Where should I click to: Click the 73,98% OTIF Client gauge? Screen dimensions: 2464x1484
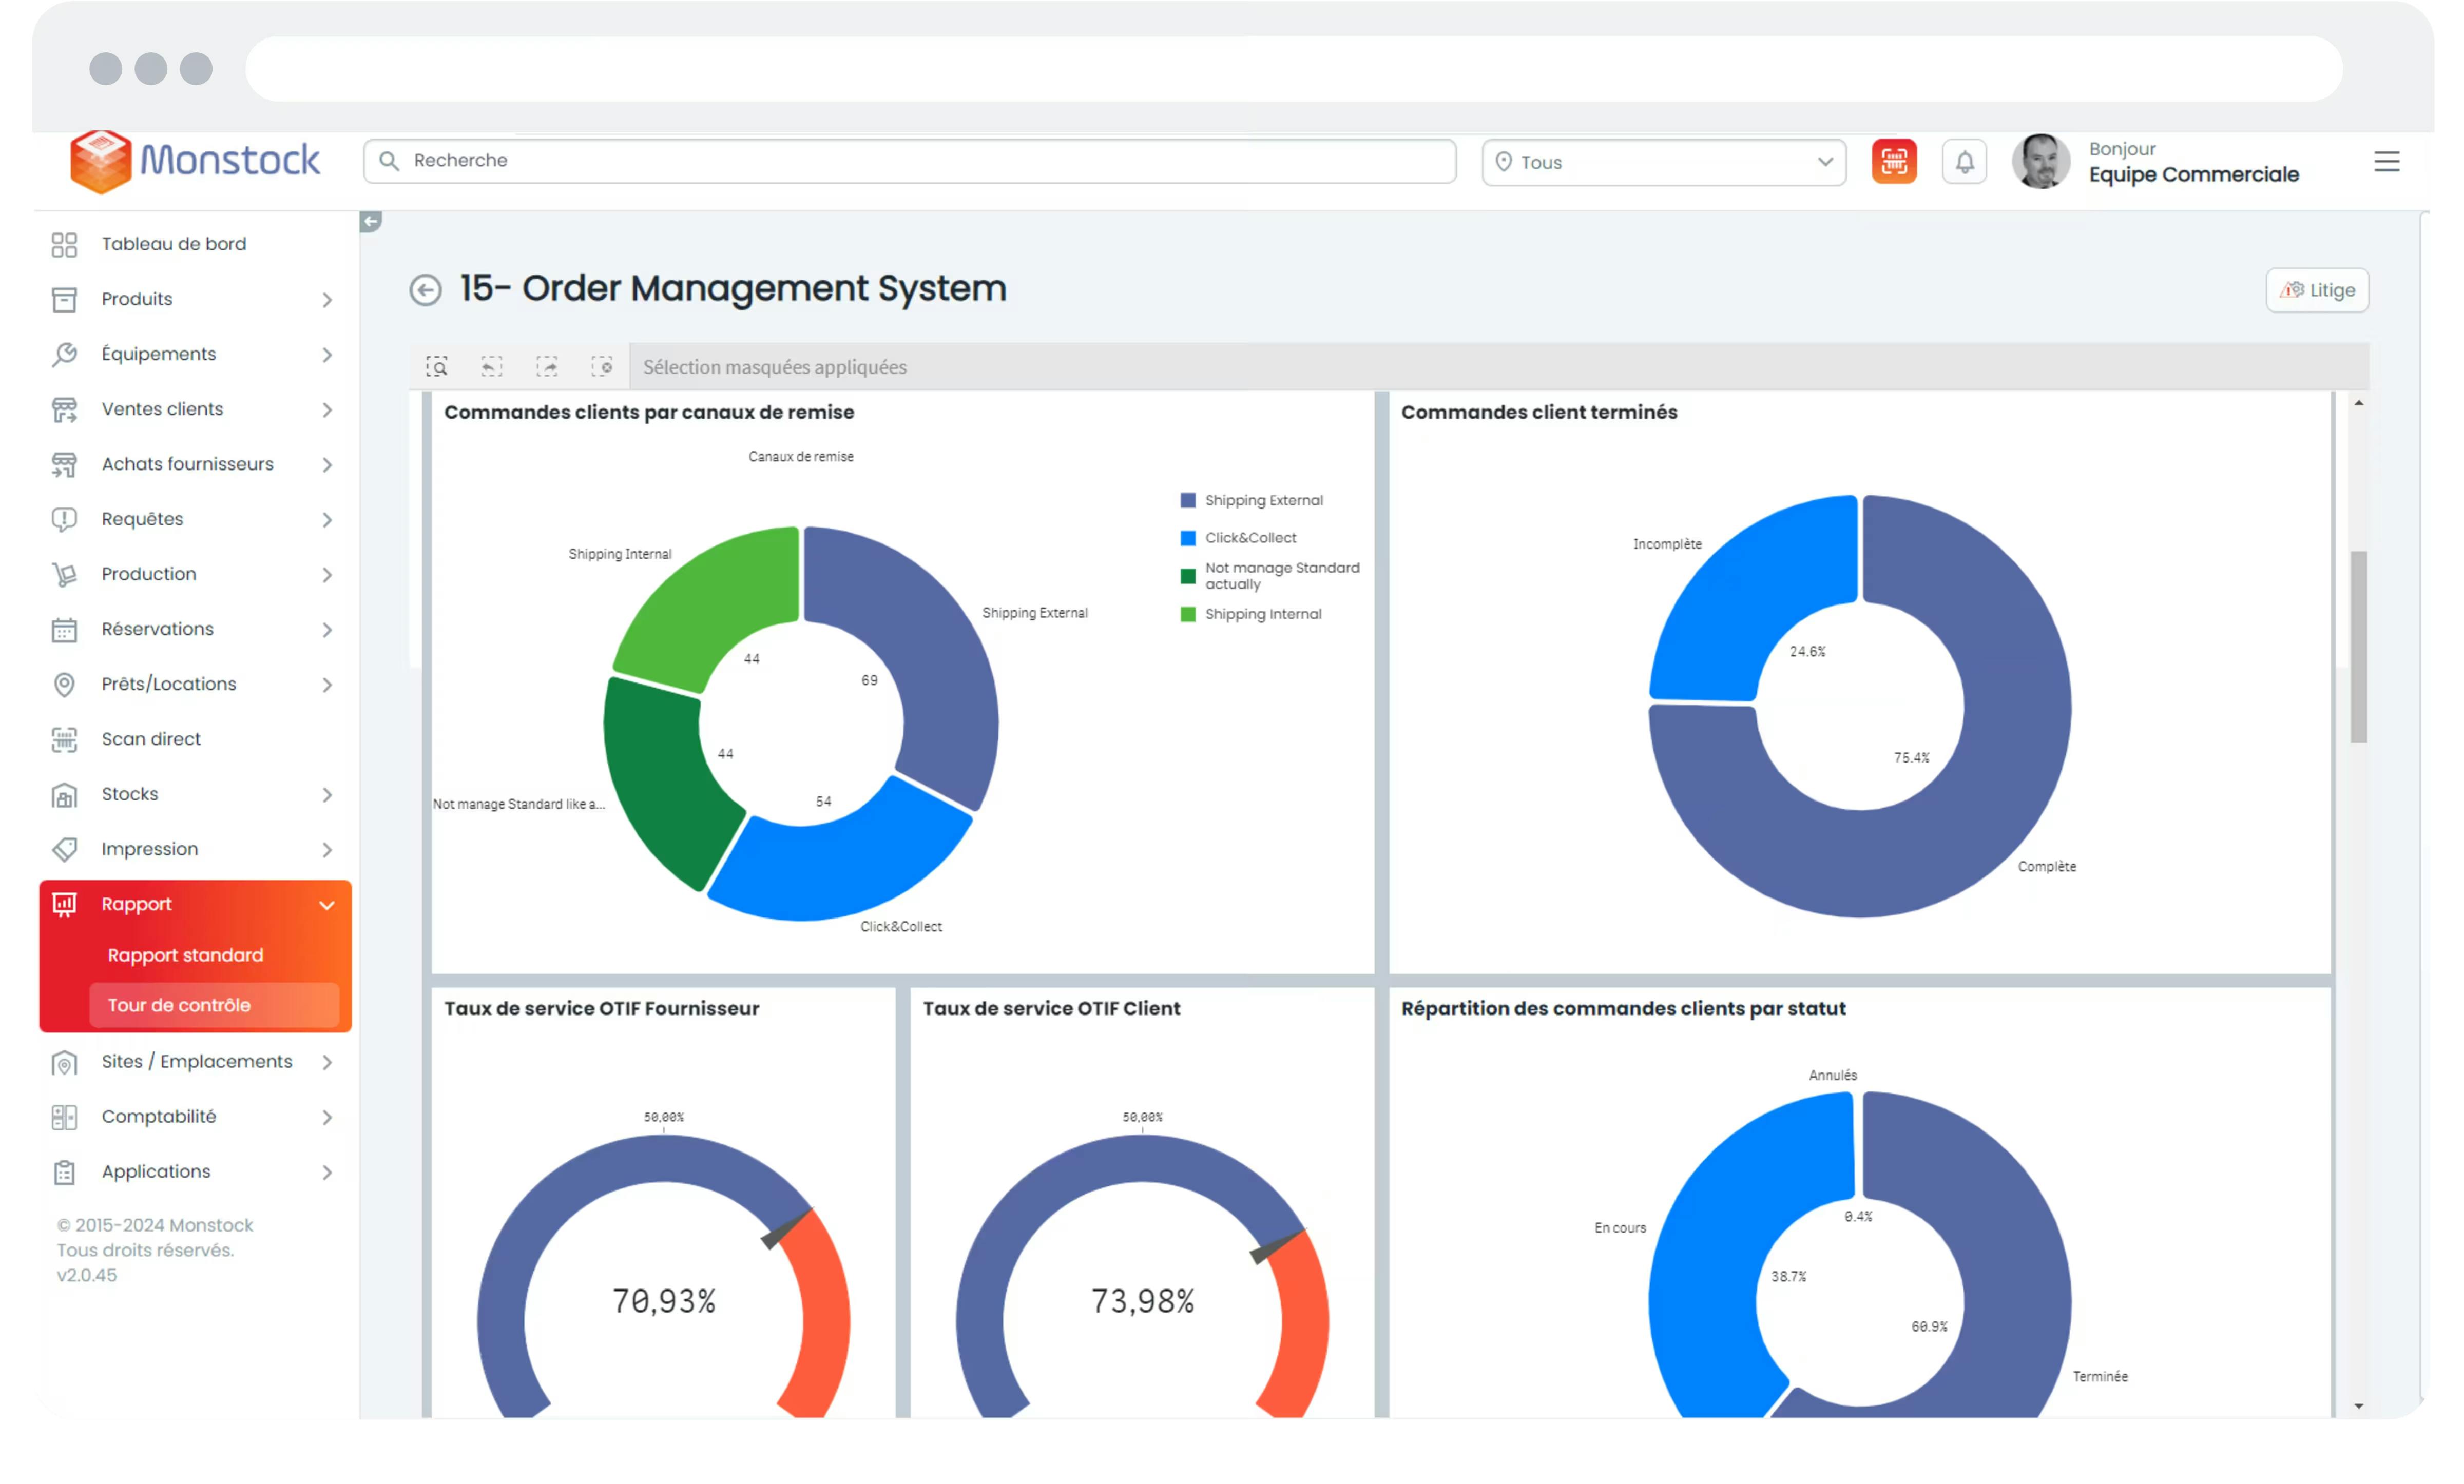(x=1142, y=1300)
